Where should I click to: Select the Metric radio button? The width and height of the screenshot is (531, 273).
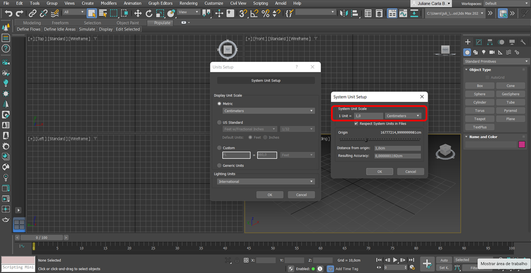219,104
